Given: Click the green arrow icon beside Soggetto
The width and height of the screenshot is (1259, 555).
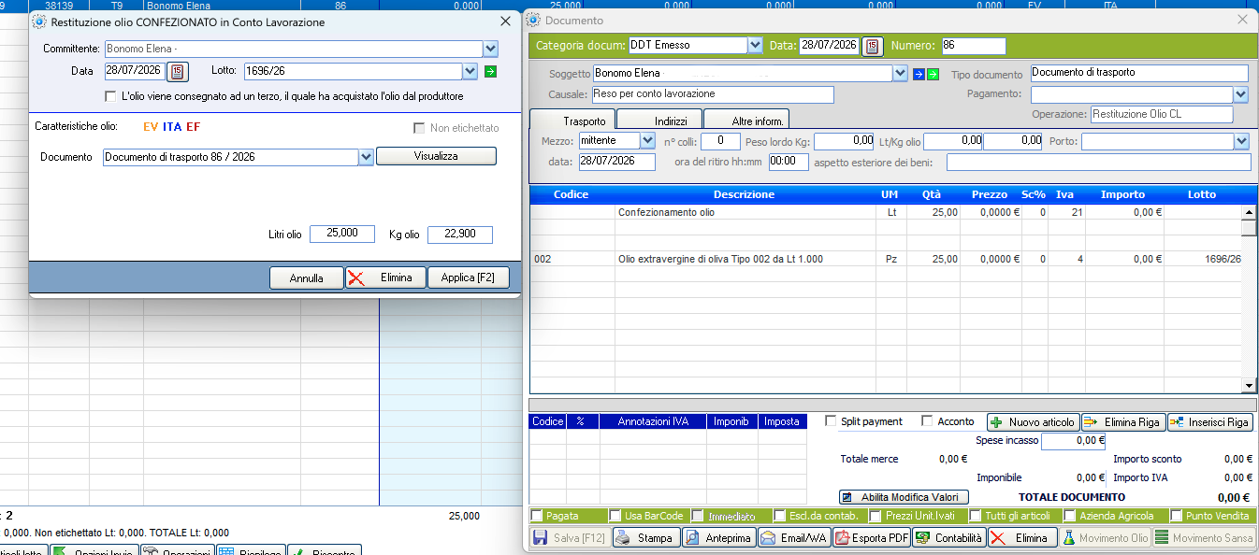Looking at the screenshot, I should tap(933, 74).
